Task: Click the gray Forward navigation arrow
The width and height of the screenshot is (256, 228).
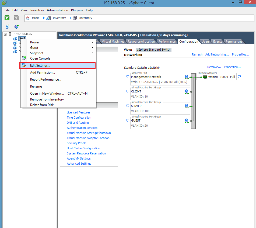Action: click(x=16, y=18)
